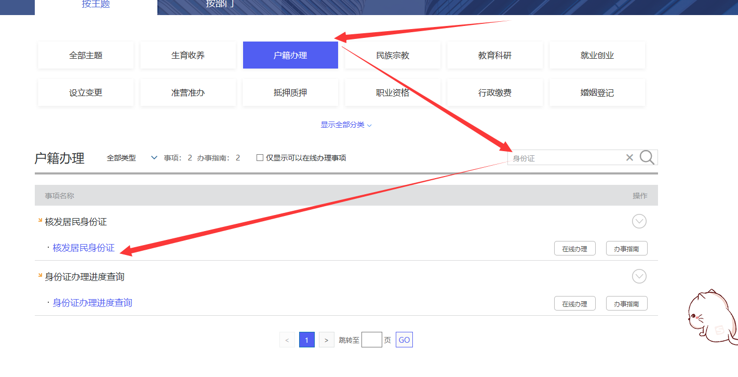Image resolution: width=738 pixels, height=377 pixels.
Task: Click the 跳转至 page number input field
Action: (371, 339)
